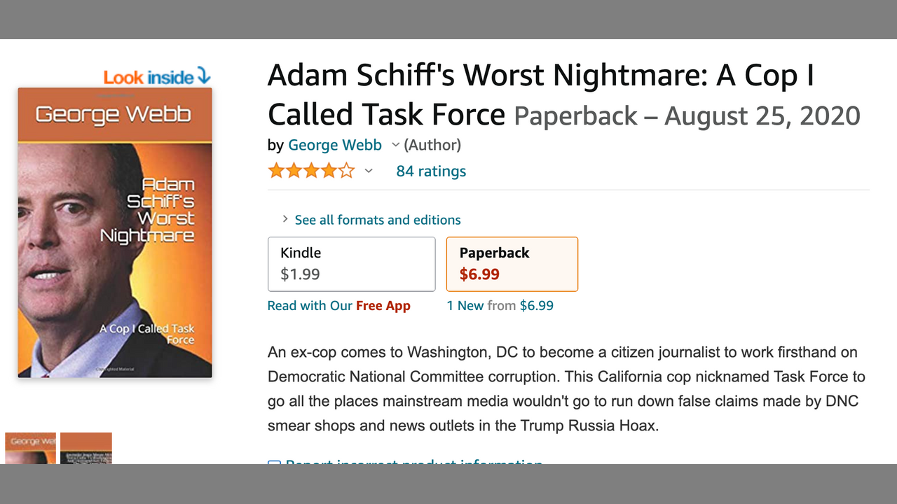Select the first small cover thumbnail

pos(30,448)
